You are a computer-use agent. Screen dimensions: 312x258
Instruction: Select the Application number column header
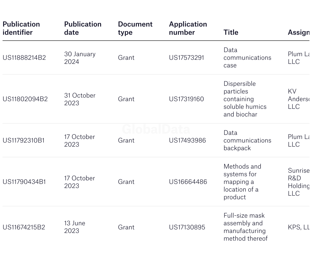(188, 28)
